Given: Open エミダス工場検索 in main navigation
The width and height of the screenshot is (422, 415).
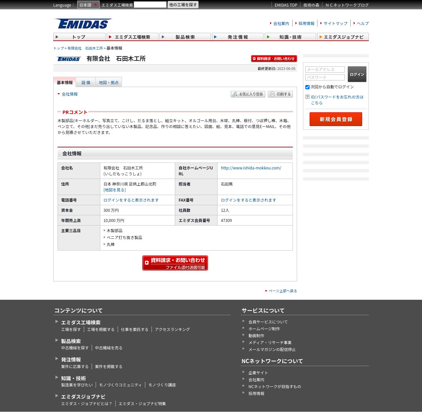Looking at the screenshot, I should (132, 37).
